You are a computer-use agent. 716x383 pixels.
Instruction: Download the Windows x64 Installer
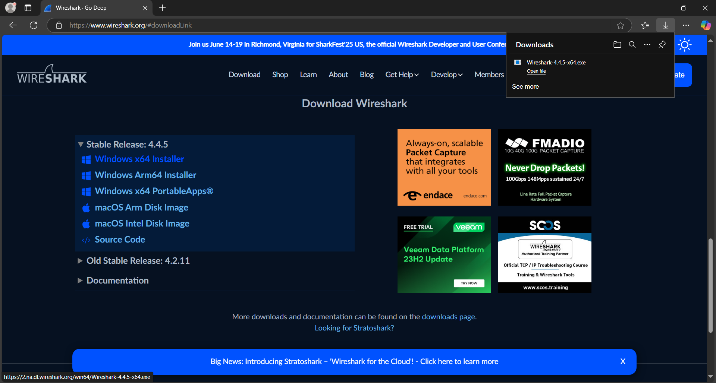coord(139,159)
